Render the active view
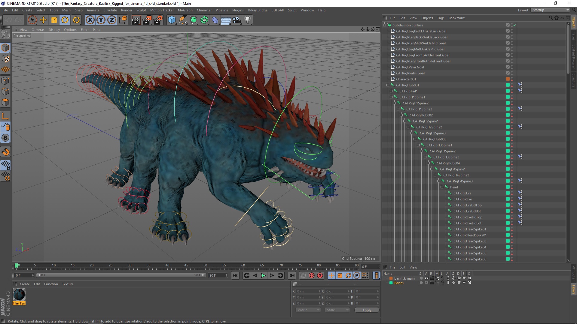The image size is (577, 324). (x=136, y=20)
